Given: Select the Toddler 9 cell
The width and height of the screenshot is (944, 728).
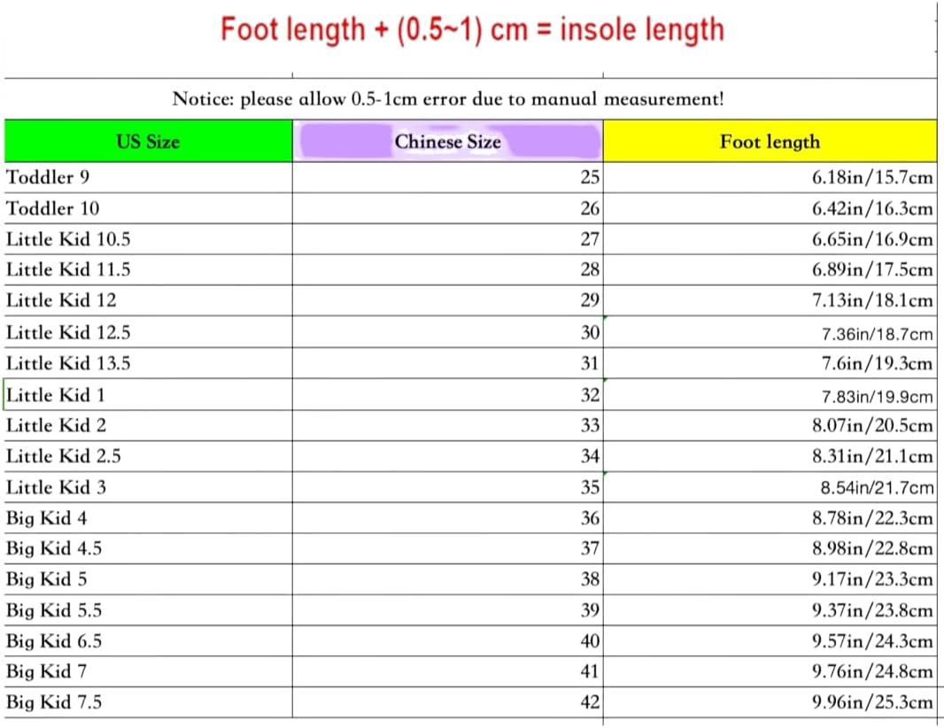Looking at the screenshot, I should (x=148, y=177).
